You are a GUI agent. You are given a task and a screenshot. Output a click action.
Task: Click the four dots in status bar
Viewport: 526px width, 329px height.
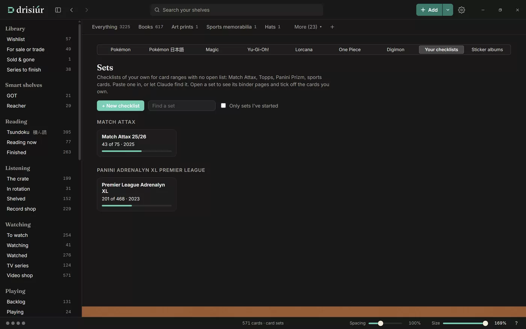click(15, 323)
